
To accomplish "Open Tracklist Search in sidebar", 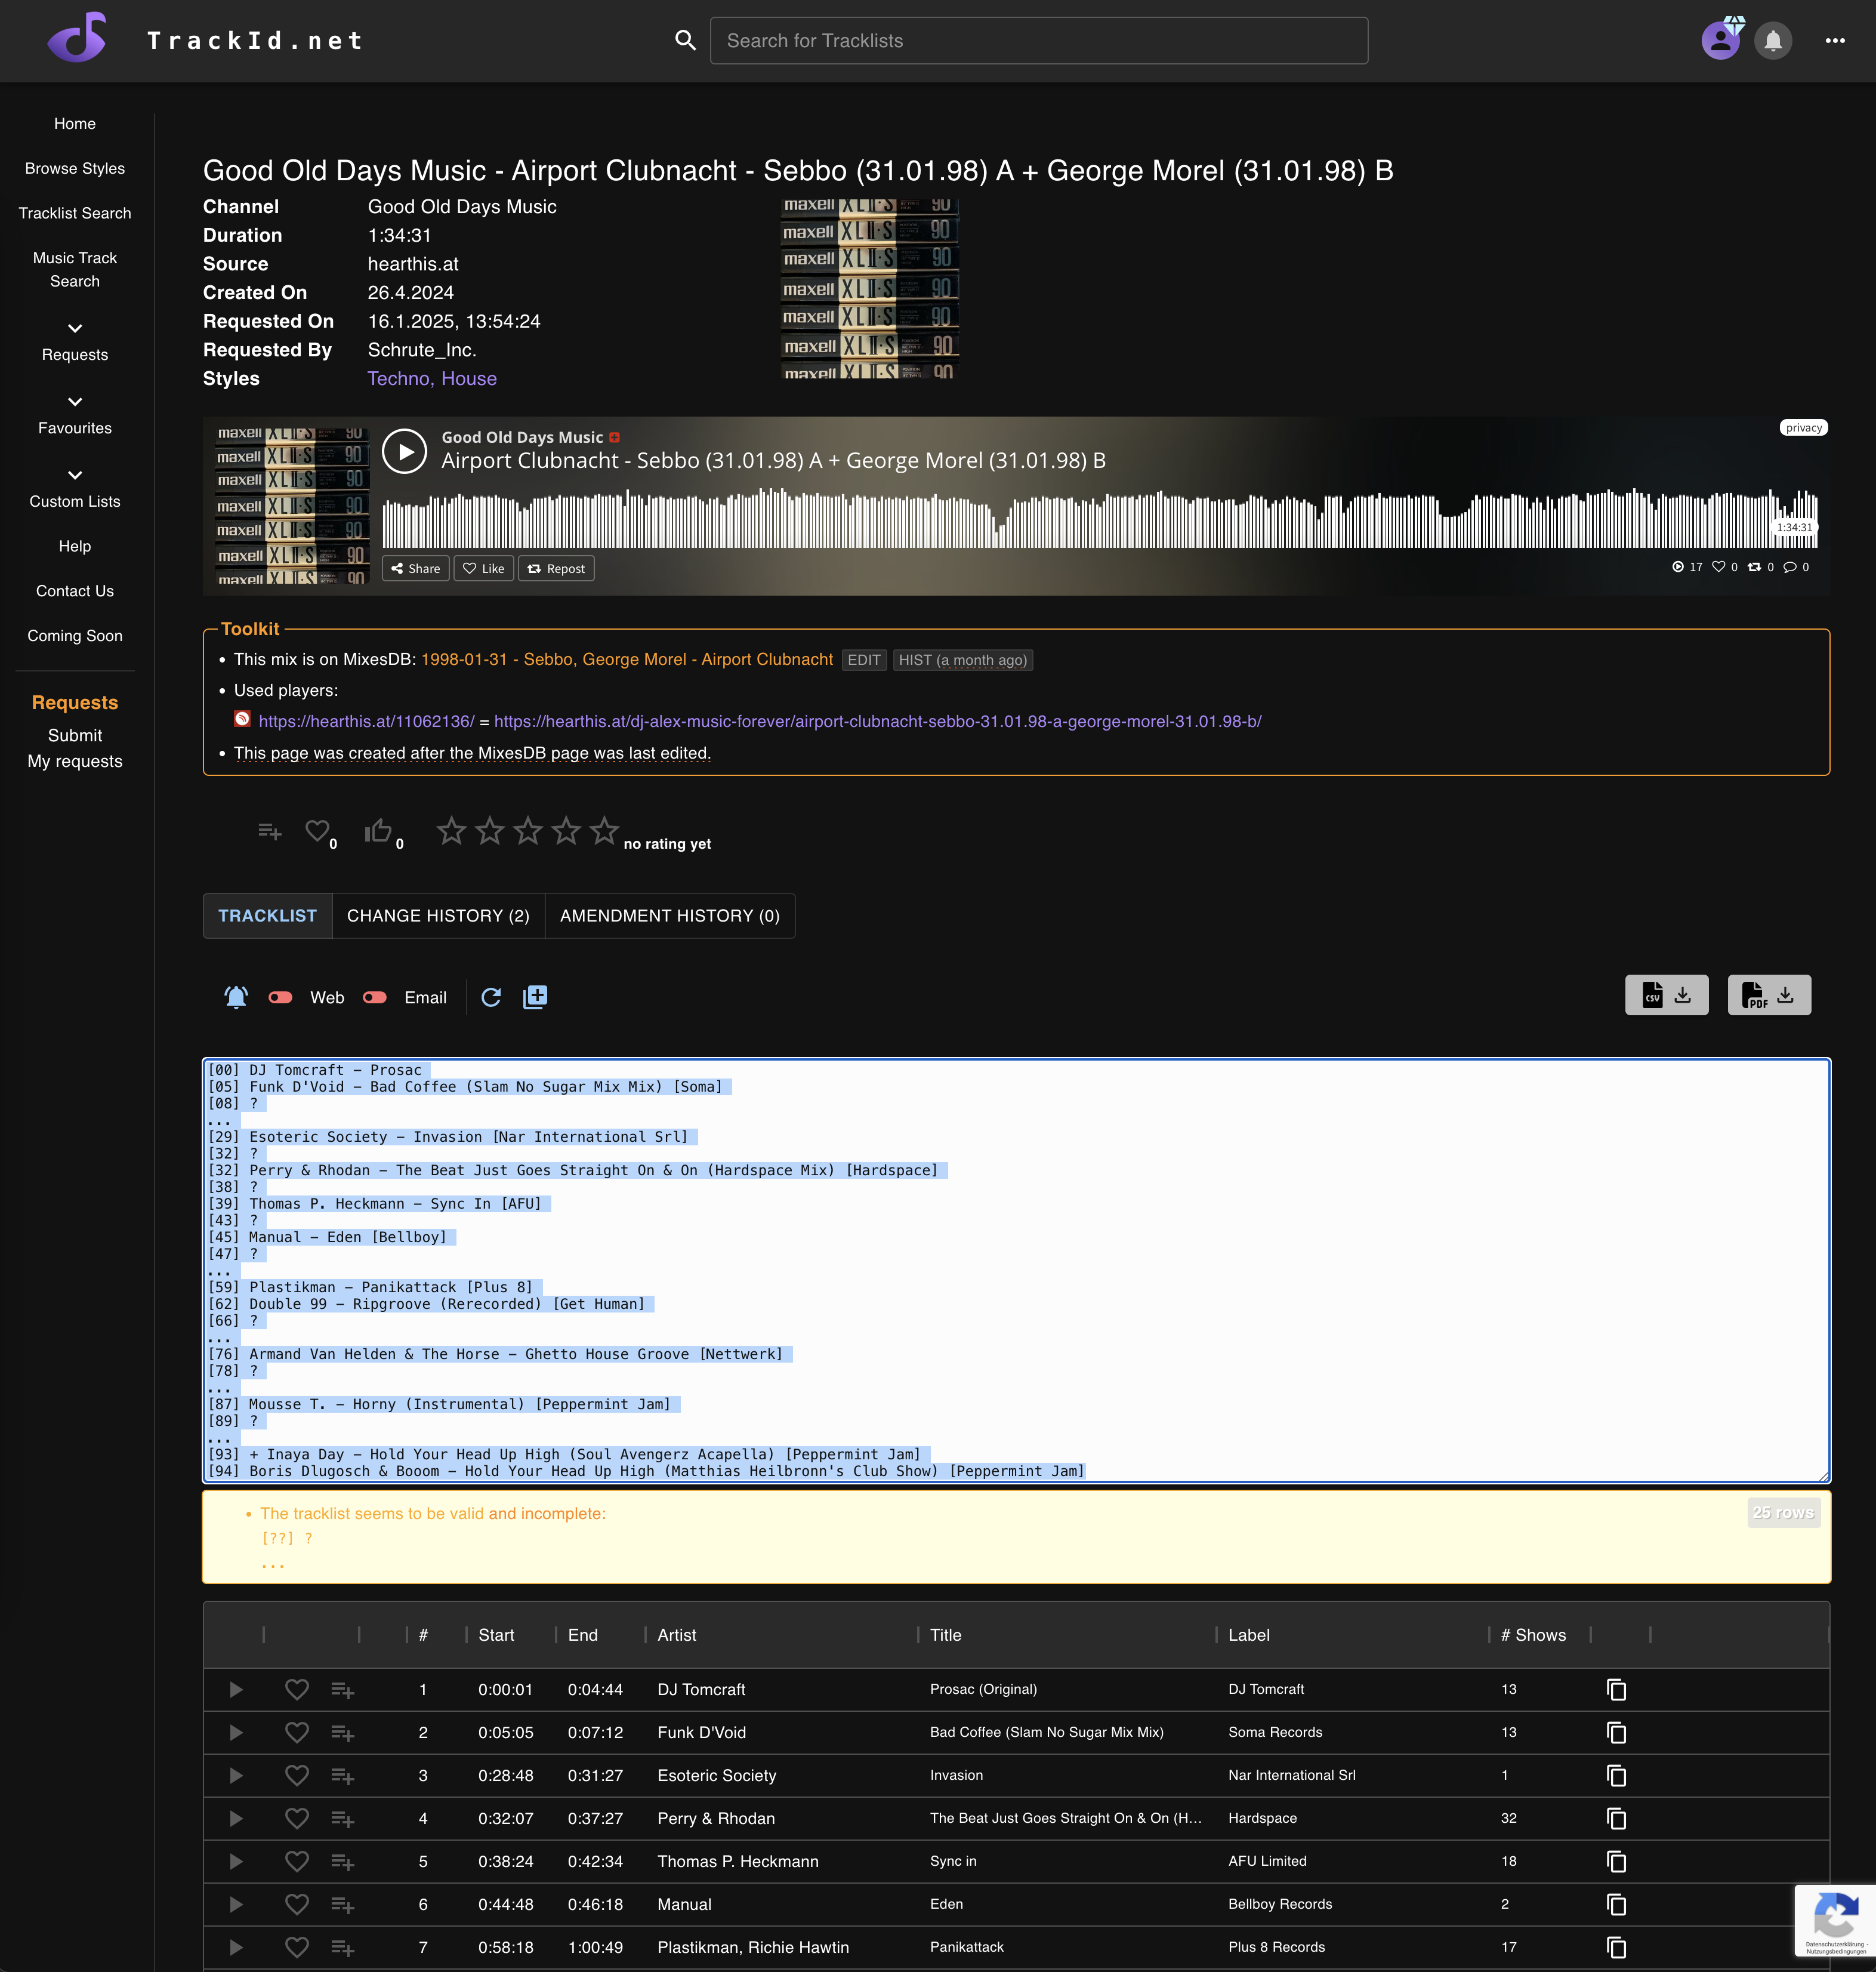I will [75, 213].
